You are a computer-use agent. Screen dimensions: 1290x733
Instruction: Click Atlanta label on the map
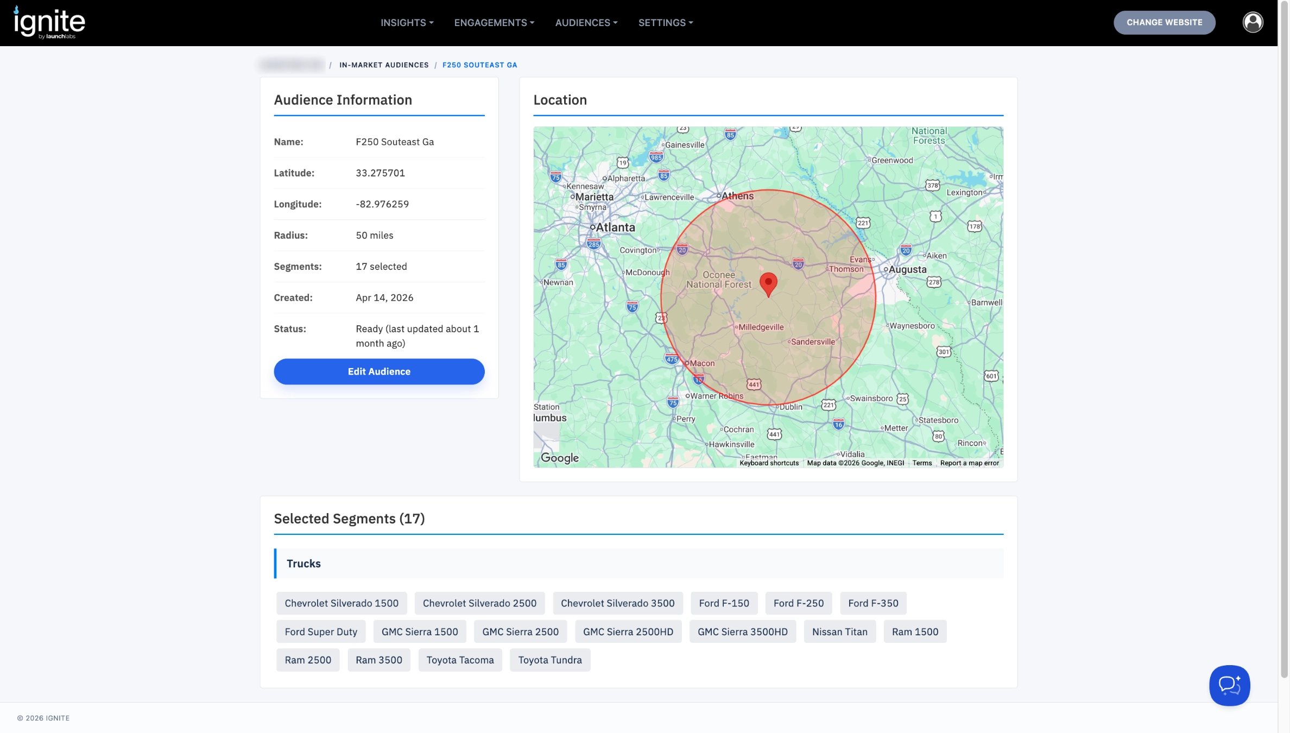click(x=615, y=228)
